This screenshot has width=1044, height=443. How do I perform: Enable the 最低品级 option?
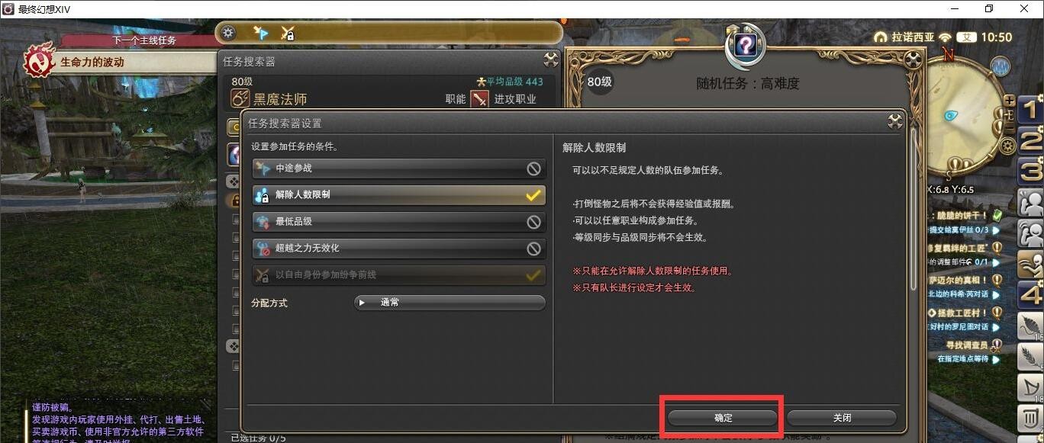399,222
